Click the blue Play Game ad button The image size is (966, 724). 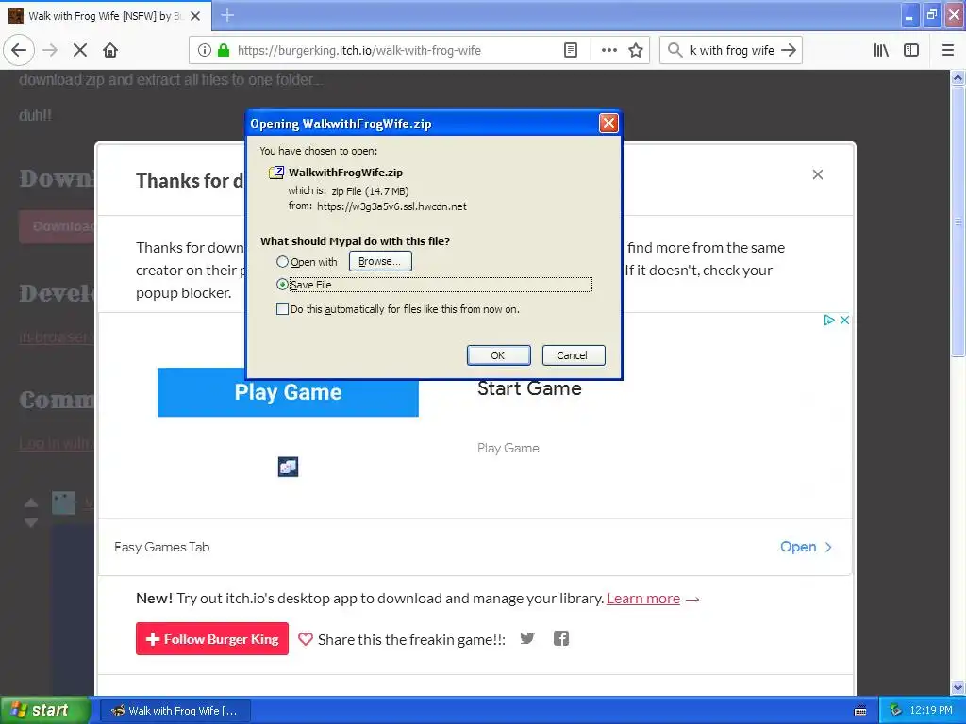point(288,392)
